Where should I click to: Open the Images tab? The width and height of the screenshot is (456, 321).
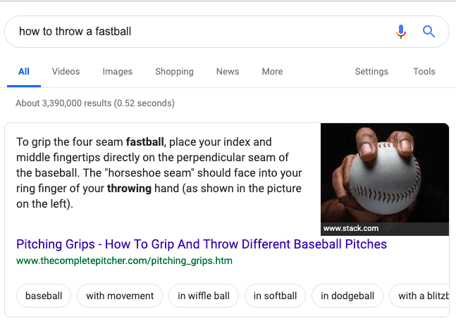[x=117, y=71]
